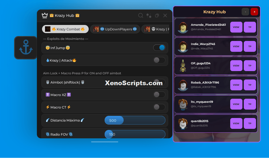The height and width of the screenshot is (166, 269).
Task: Open the search magnifier icon
Action: (141, 15)
